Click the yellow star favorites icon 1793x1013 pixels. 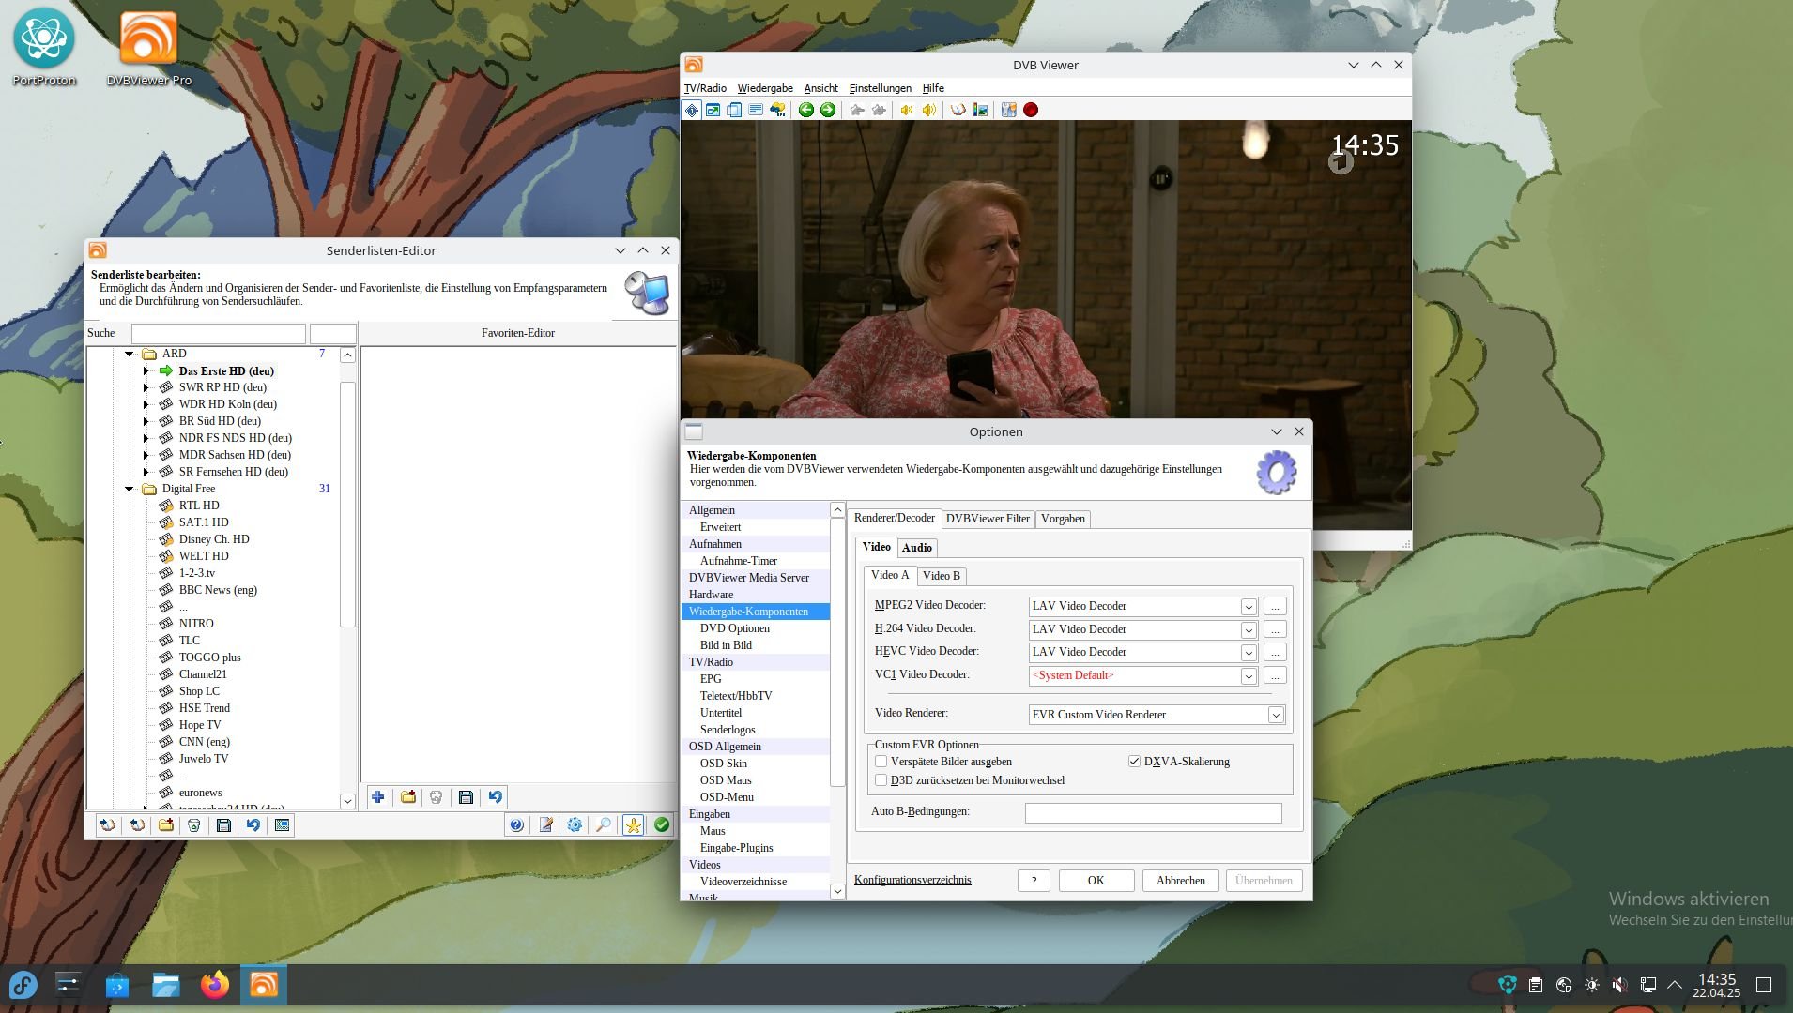[634, 825]
